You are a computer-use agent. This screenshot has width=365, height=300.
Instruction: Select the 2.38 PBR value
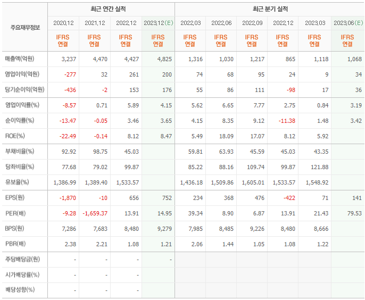(x=70, y=244)
